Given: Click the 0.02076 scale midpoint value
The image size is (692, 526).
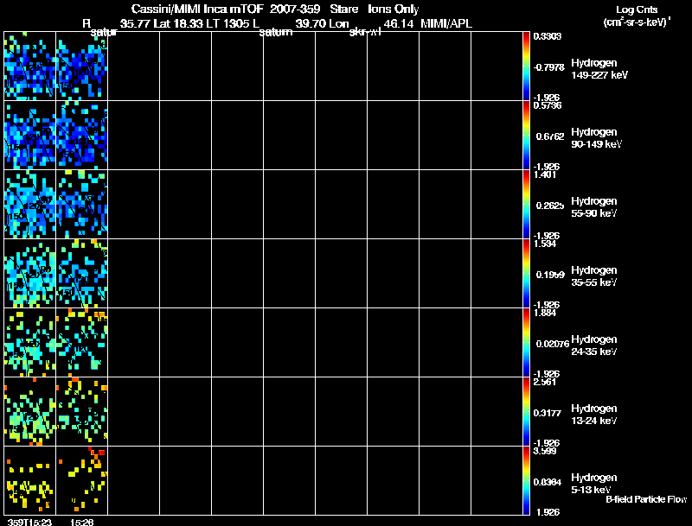Looking at the screenshot, I should [553, 344].
